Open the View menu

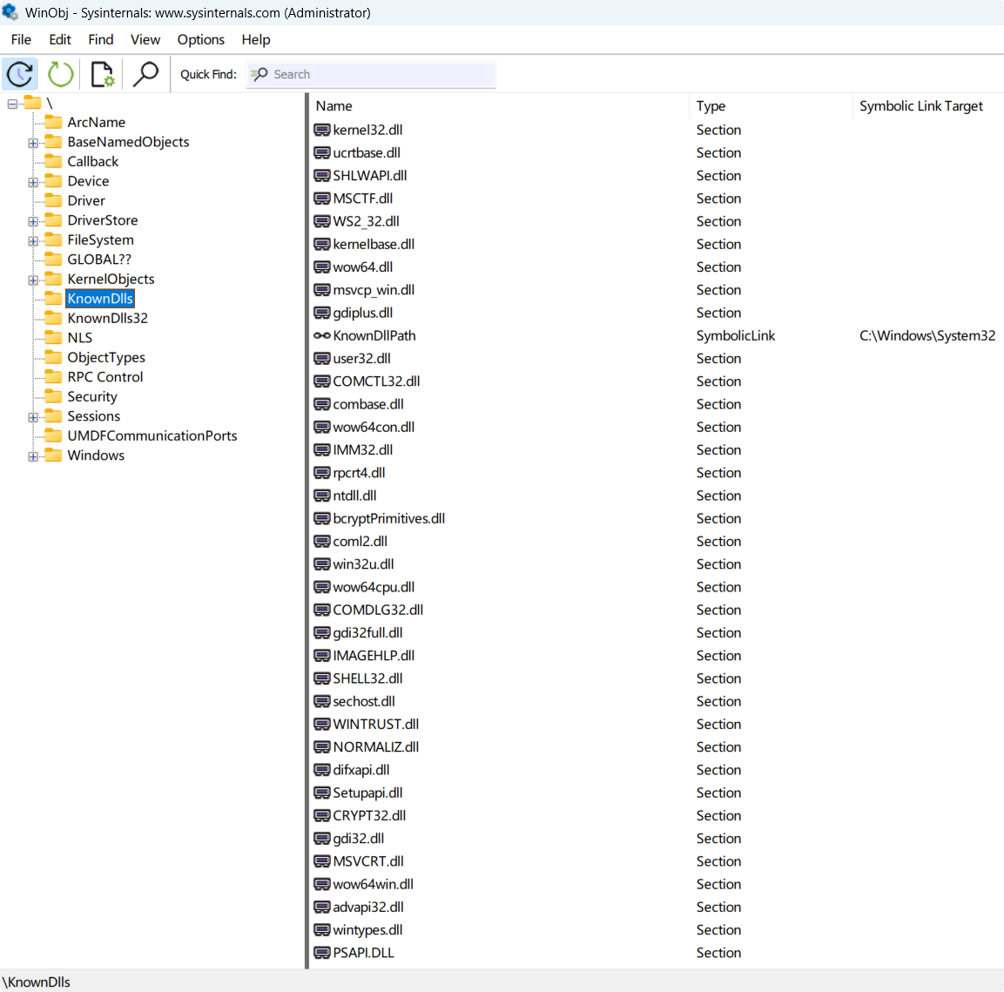145,40
